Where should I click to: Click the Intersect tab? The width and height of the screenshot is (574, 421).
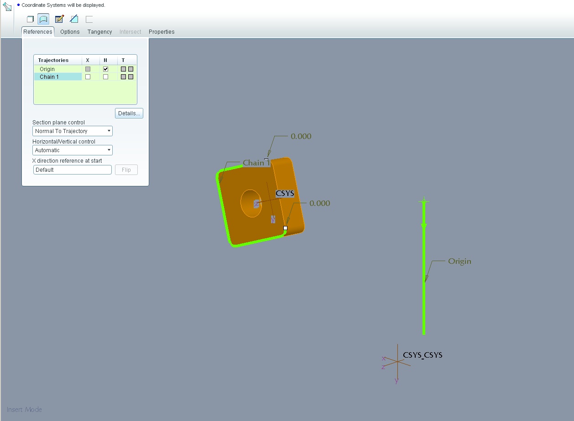(130, 32)
